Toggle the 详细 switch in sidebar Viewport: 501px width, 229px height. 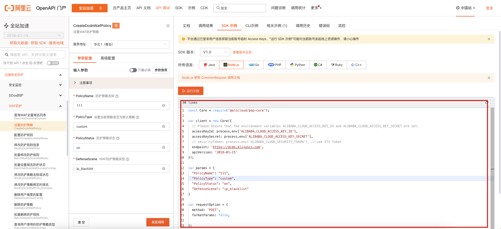click(x=53, y=63)
